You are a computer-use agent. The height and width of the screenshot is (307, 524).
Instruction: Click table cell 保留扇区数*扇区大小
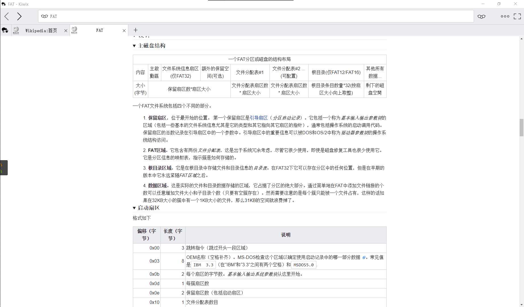tap(189, 89)
